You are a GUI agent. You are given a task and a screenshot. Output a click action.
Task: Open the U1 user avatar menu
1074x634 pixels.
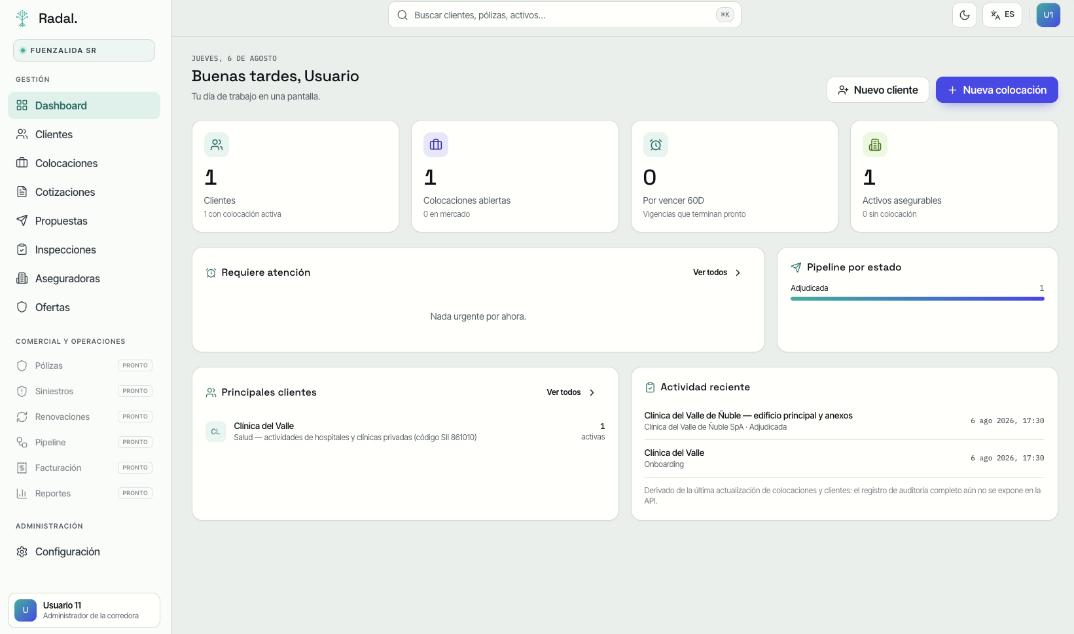click(x=1048, y=15)
